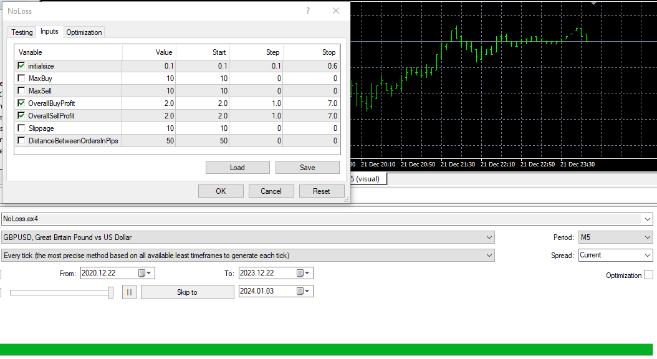Viewport: 657px width, 359px height.
Task: Click the NoLoss dialog resize grip
Action: tap(346, 200)
